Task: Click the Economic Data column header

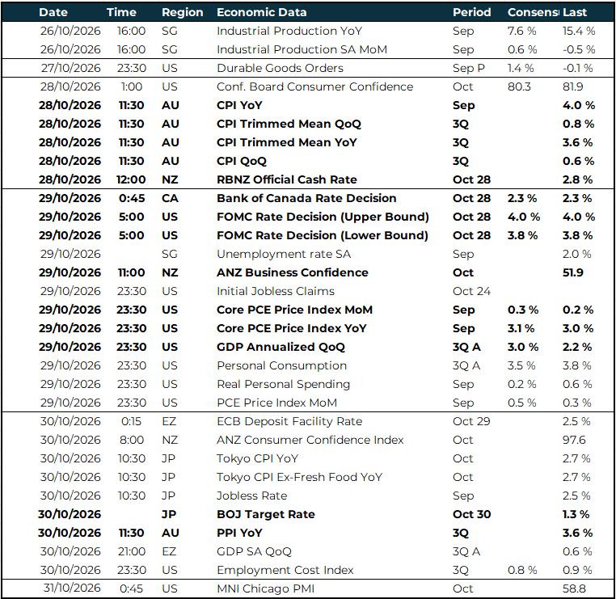Action: 261,12
